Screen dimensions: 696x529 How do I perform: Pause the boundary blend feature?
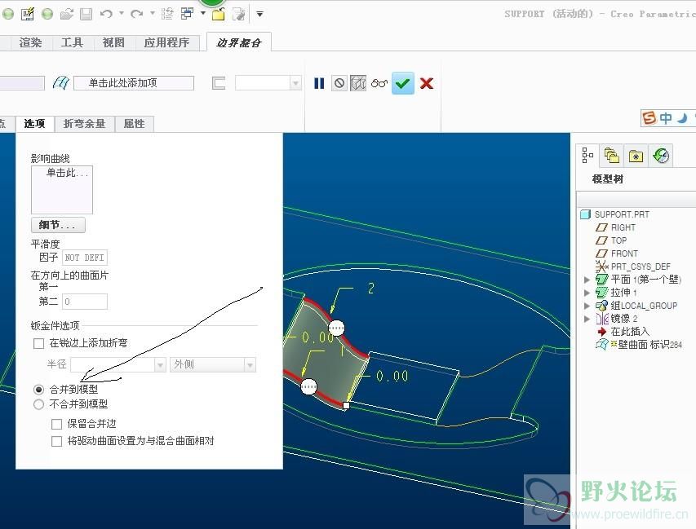click(x=319, y=83)
